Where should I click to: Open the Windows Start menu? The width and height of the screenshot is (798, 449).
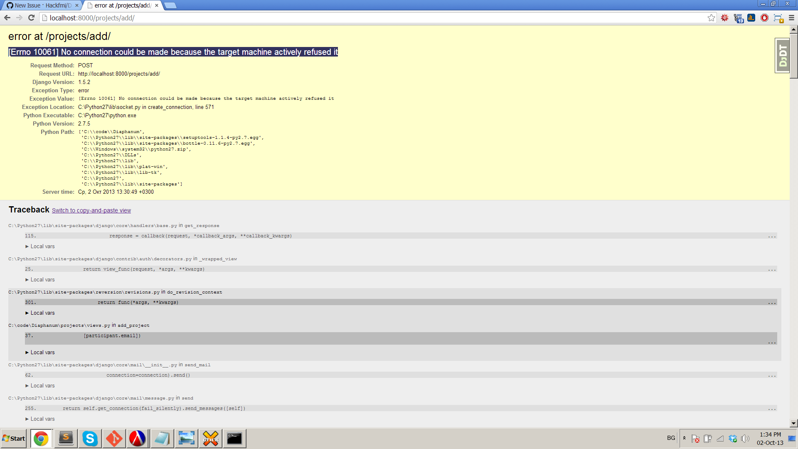tap(14, 439)
